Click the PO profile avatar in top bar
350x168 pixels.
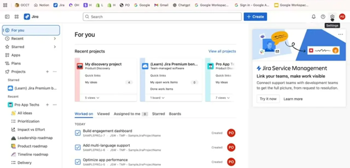342,17
